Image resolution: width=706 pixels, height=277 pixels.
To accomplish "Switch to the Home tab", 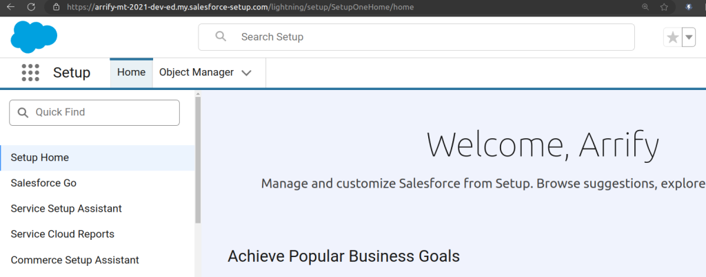I will [131, 72].
